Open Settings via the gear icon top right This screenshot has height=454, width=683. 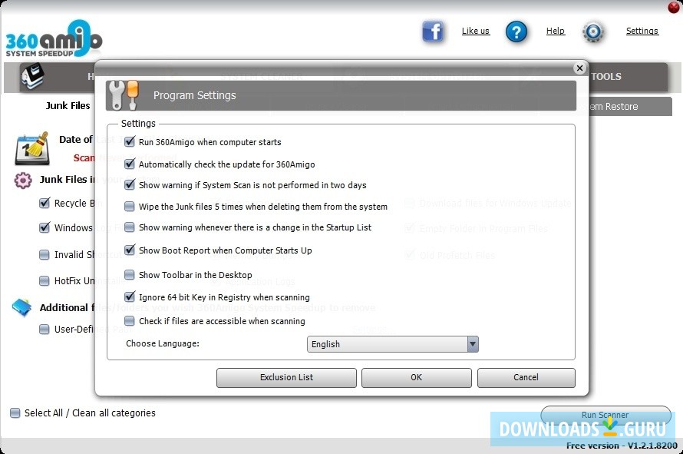tap(592, 33)
